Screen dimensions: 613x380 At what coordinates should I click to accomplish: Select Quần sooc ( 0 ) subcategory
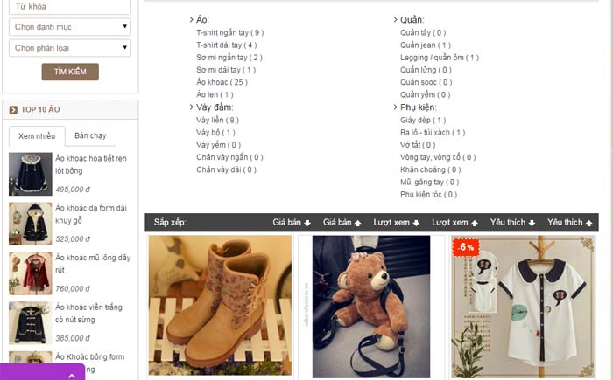point(426,82)
